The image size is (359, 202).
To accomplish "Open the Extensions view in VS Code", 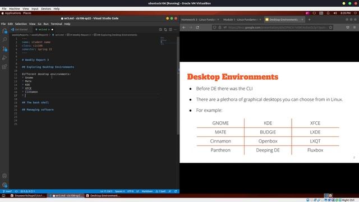I will click(x=4, y=67).
